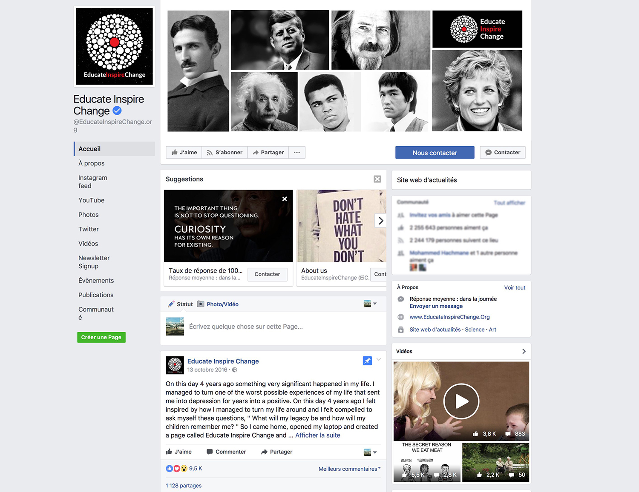Open The Secret Reason We Eat Meat video

click(x=427, y=462)
